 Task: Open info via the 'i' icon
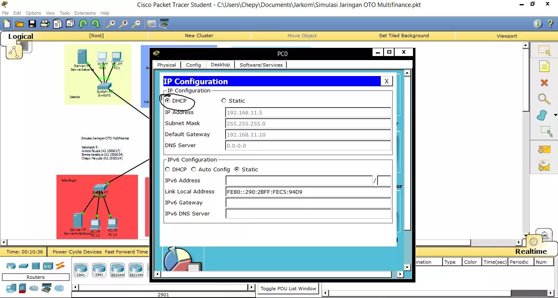coord(538,24)
